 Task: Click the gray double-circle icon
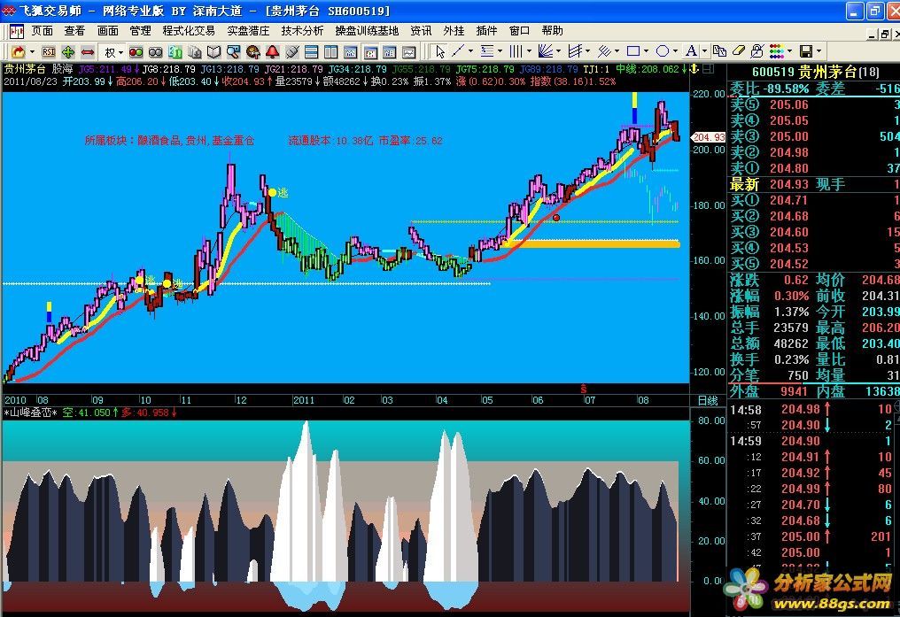[156, 51]
